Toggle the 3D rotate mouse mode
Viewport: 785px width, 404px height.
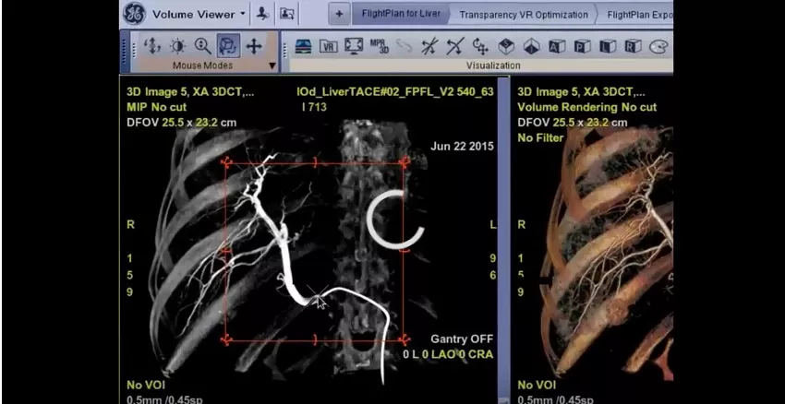pyautogui.click(x=228, y=46)
